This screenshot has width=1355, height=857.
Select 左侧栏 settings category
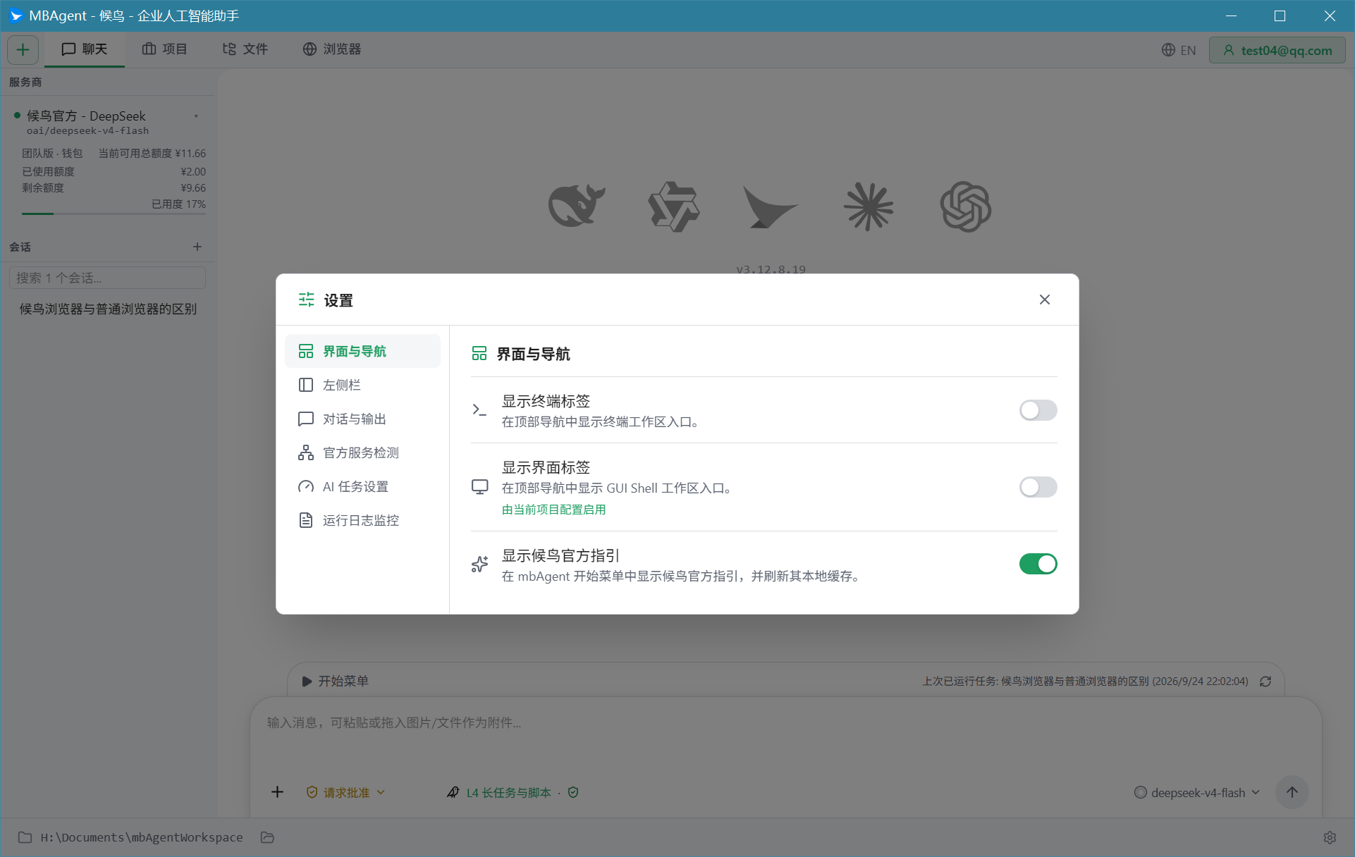pyautogui.click(x=362, y=385)
